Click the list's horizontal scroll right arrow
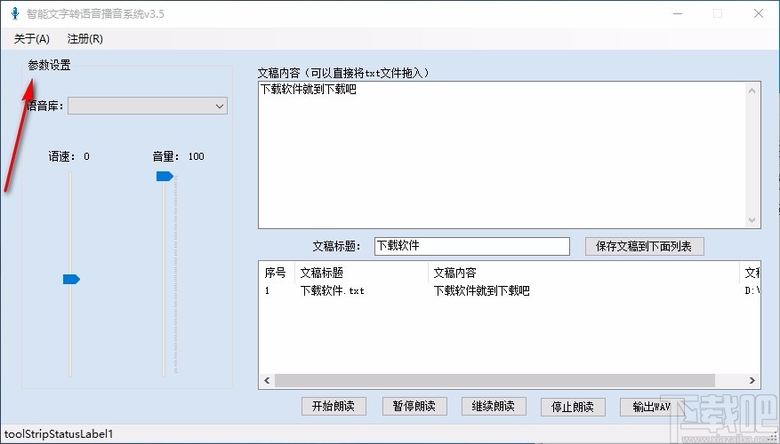This screenshot has height=444, width=780. pyautogui.click(x=752, y=380)
